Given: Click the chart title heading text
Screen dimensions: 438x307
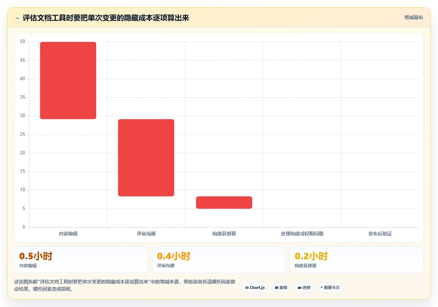Looking at the screenshot, I should [x=106, y=18].
